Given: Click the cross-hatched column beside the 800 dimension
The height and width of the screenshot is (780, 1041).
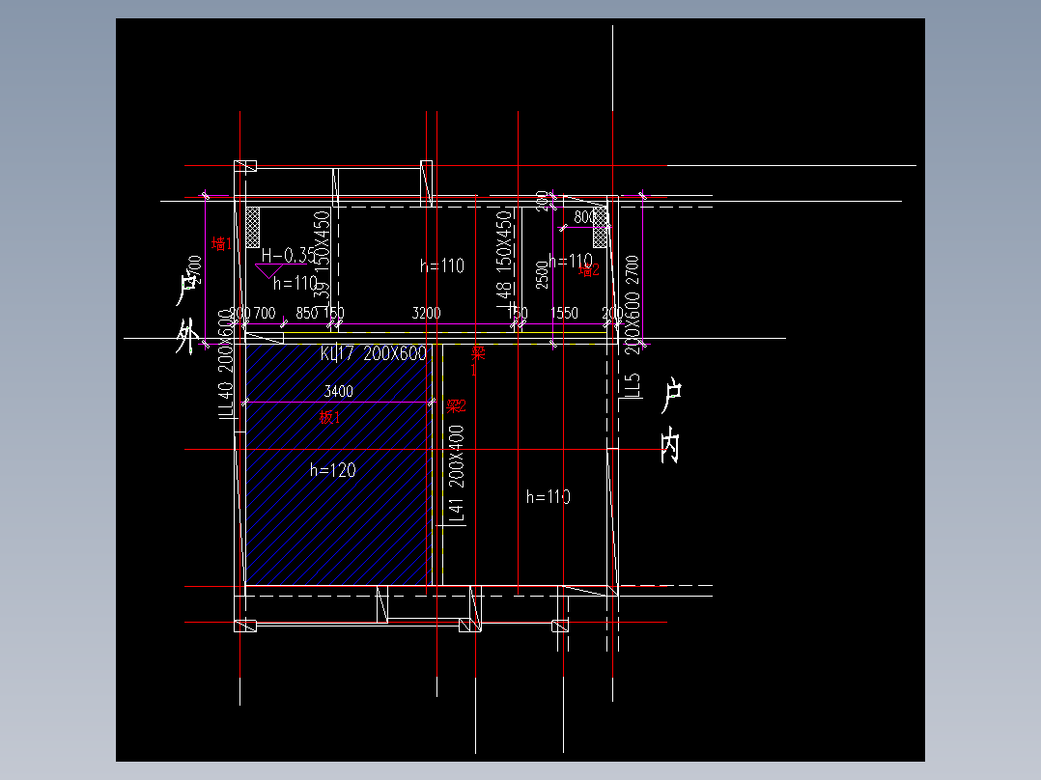Looking at the screenshot, I should pos(601,227).
